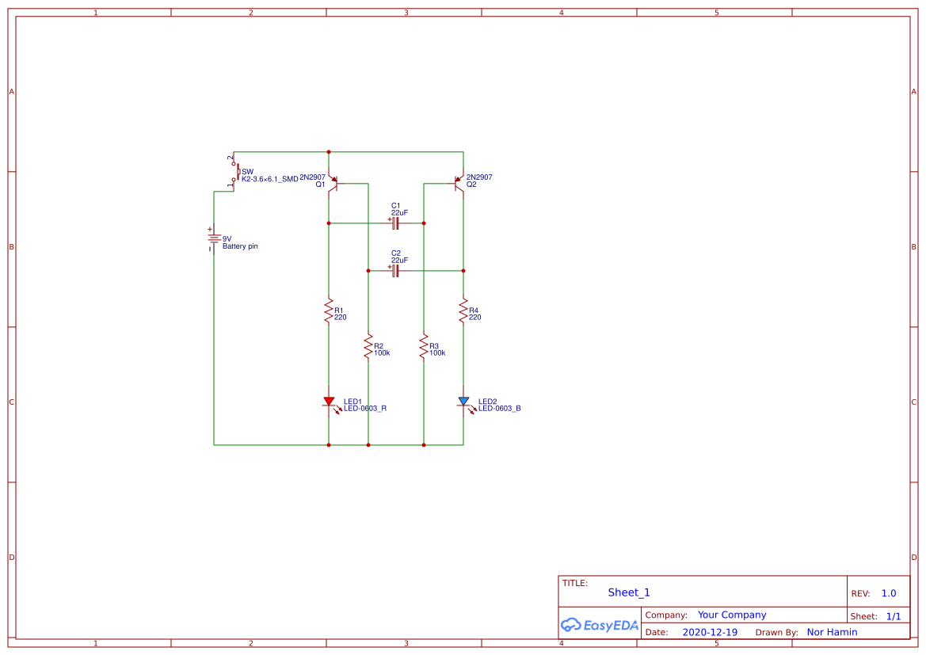Click the EasyEDA logo in title block
The width and height of the screenshot is (926, 655).
(x=599, y=625)
